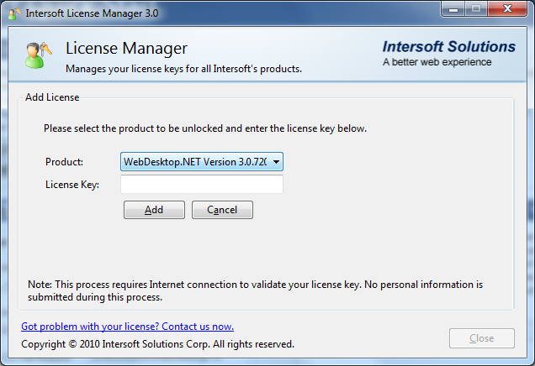Click the 'Add License' group title
This screenshot has width=535, height=366.
pos(52,97)
